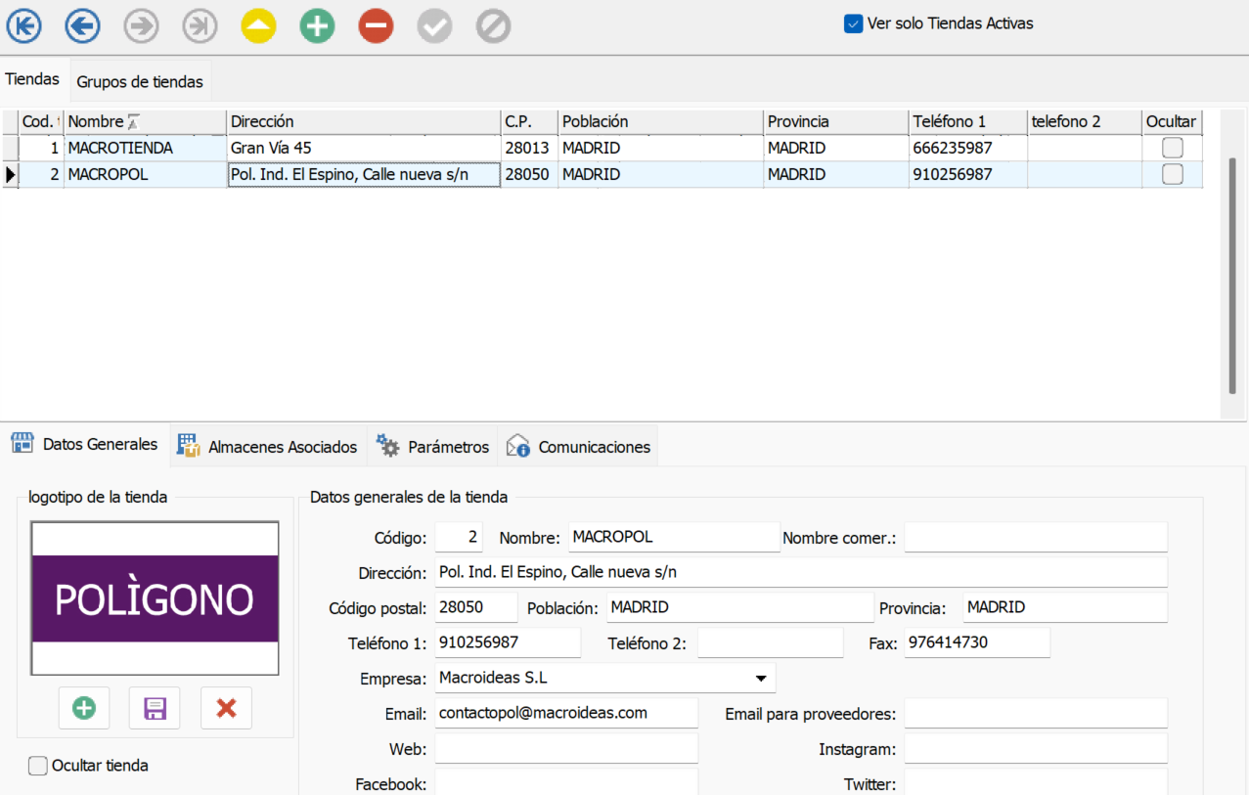Click the Provincia input field
The width and height of the screenshot is (1249, 795).
(x=1065, y=607)
